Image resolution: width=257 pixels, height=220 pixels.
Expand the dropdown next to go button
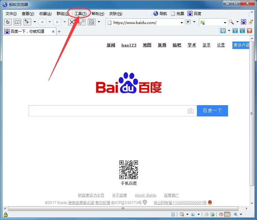[x=194, y=22]
